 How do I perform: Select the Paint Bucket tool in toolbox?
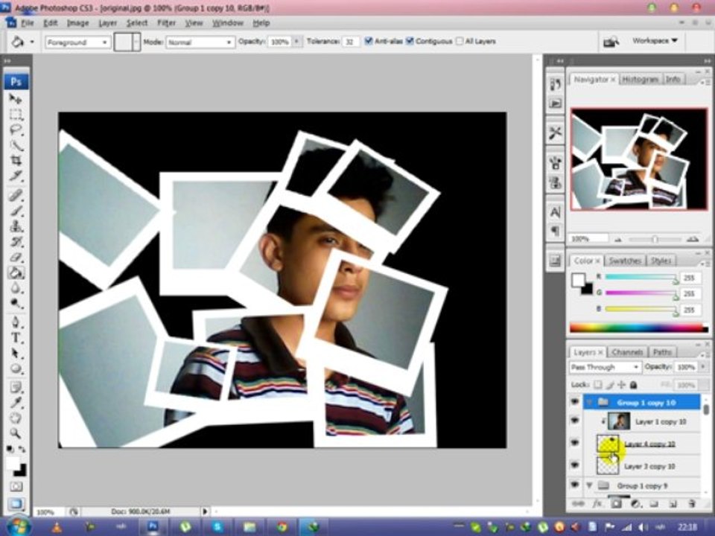16,272
